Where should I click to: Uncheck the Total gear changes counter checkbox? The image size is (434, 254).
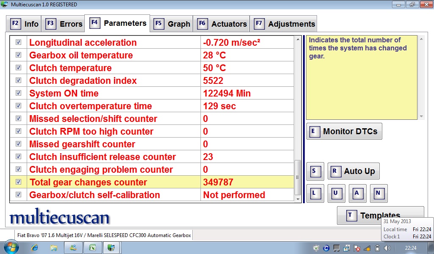(x=18, y=182)
